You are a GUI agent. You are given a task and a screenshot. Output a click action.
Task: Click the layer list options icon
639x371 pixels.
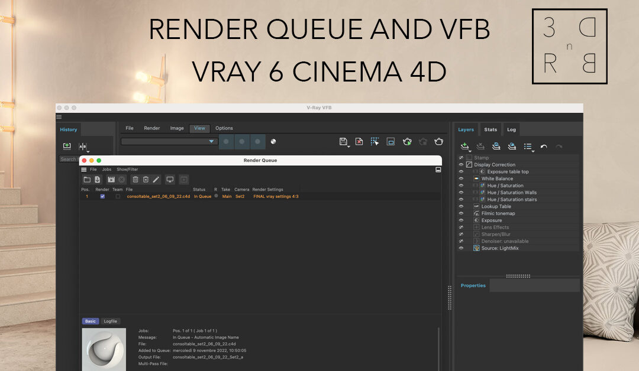(x=528, y=147)
